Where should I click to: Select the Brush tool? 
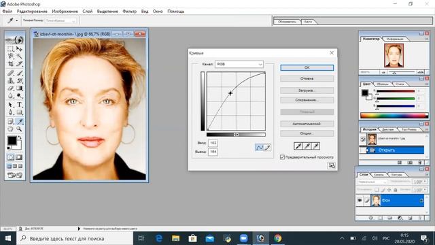(19, 73)
